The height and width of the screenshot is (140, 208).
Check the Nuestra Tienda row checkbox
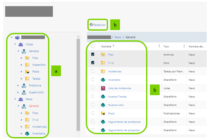[93, 96]
